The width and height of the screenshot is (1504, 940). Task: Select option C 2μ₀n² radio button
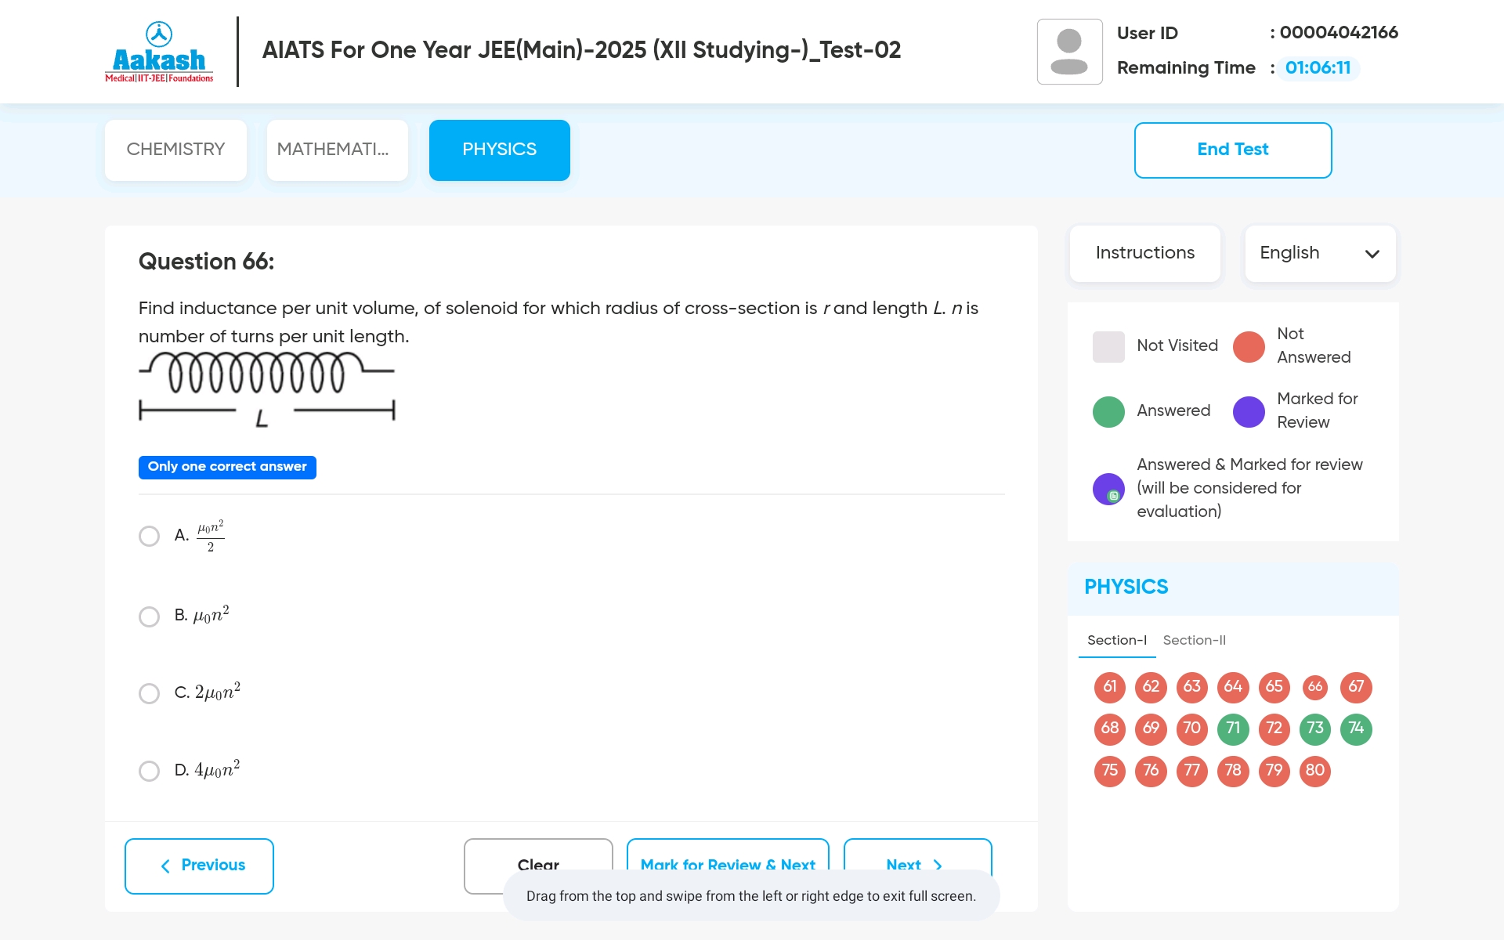(x=149, y=693)
